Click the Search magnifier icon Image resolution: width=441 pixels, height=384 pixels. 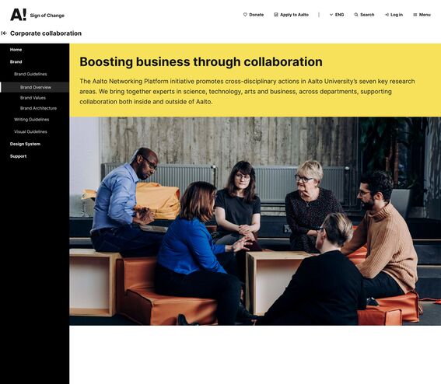click(x=356, y=15)
